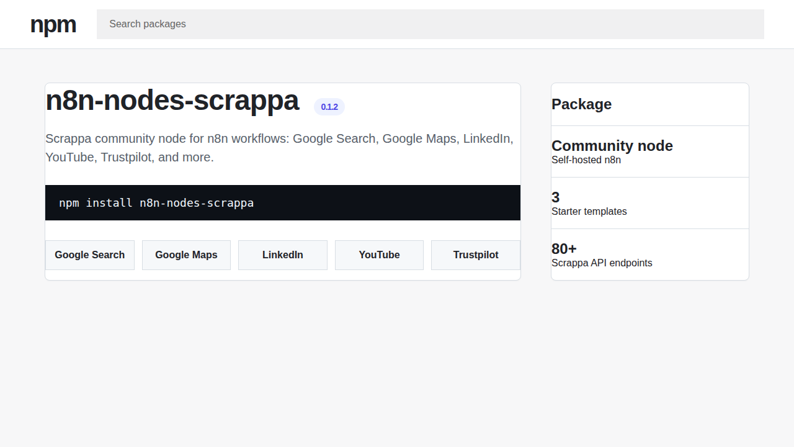
Task: Click the LinkedIn tag
Action: (282, 255)
